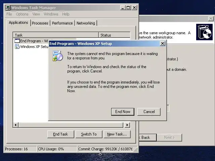Close the Setup wizard window

(211, 19)
